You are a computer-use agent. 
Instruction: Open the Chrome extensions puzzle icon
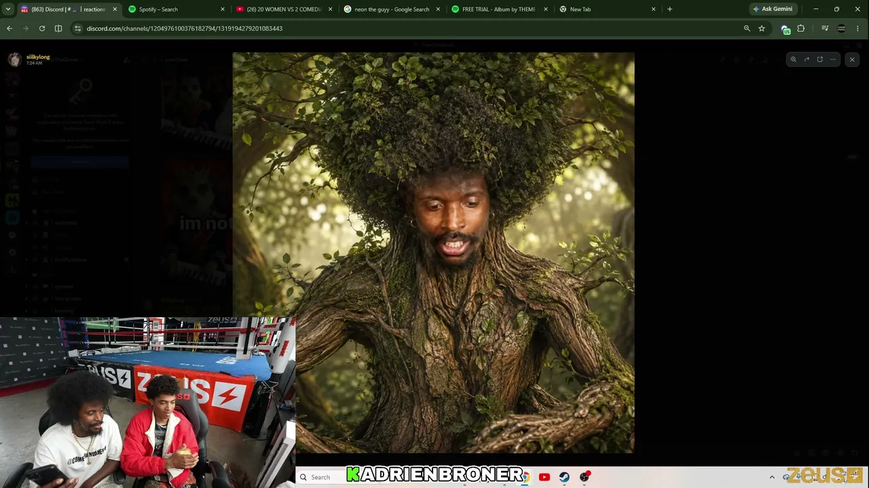[x=801, y=28]
